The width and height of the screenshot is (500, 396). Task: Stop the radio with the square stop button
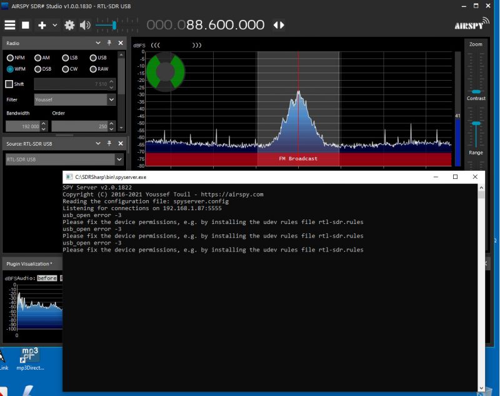coord(26,25)
